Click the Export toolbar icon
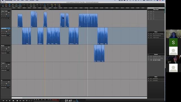 click(16, 5)
